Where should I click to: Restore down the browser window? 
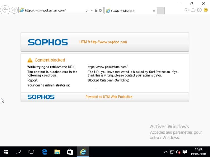(191, 4)
